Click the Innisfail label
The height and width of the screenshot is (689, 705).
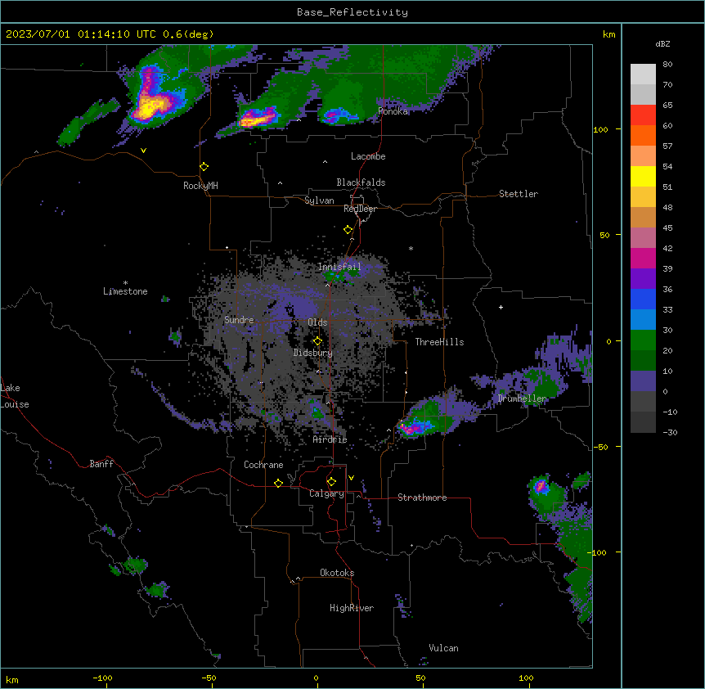(339, 267)
